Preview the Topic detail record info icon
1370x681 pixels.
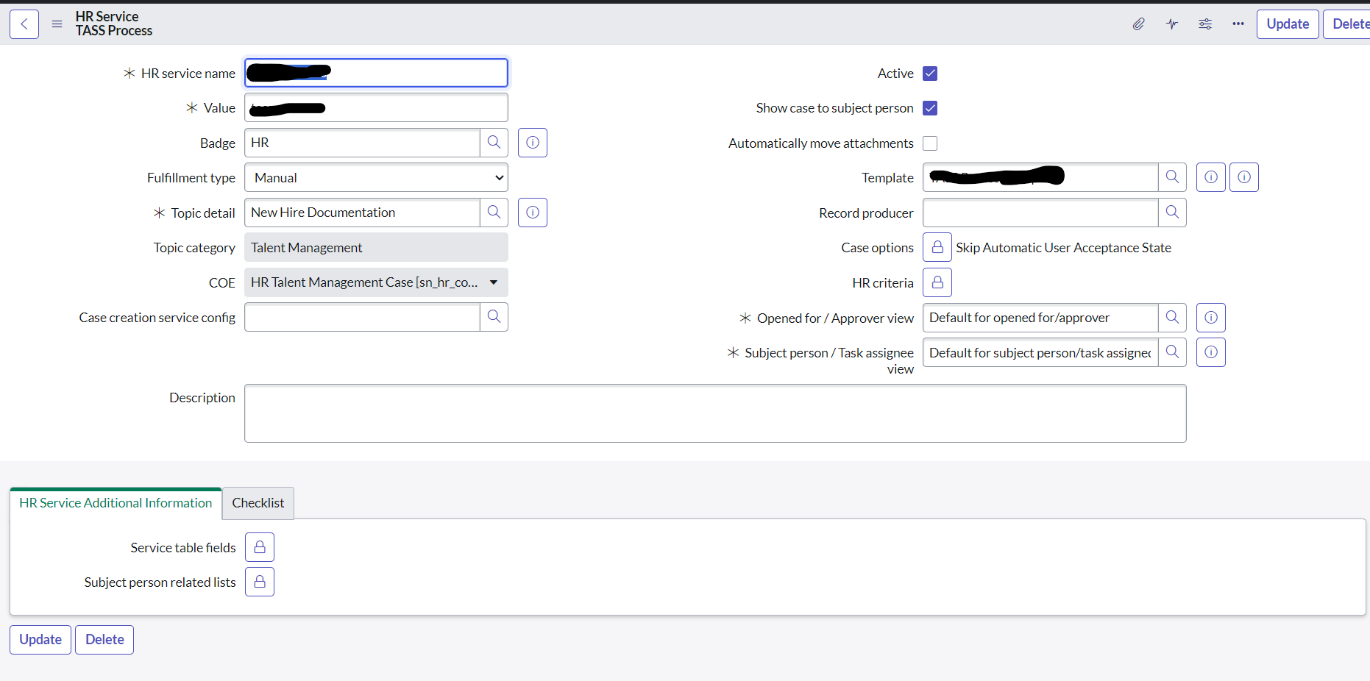[x=533, y=213]
